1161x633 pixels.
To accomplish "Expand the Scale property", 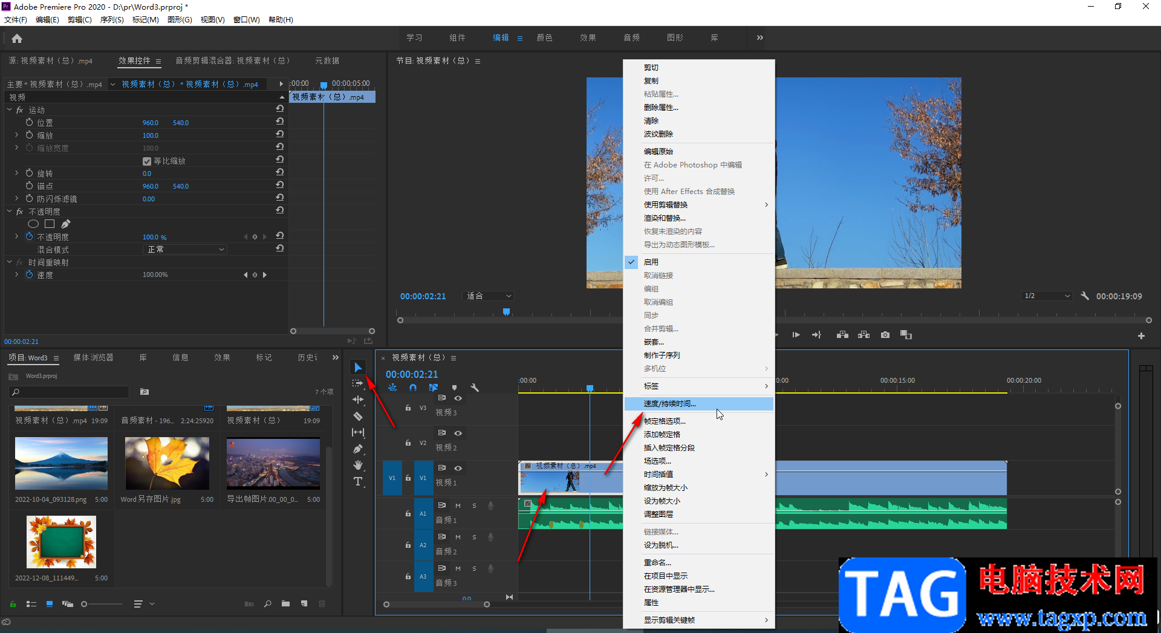I will click(x=16, y=135).
